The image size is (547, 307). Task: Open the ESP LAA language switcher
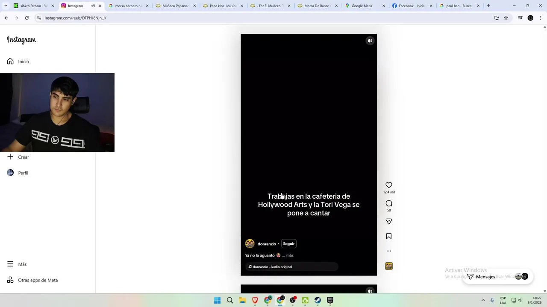pyautogui.click(x=503, y=300)
